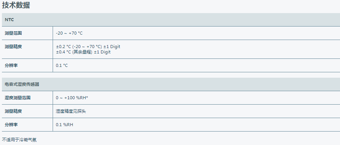The image size is (340, 145).
Task: Select the NTC section header
Action: coord(171,20)
